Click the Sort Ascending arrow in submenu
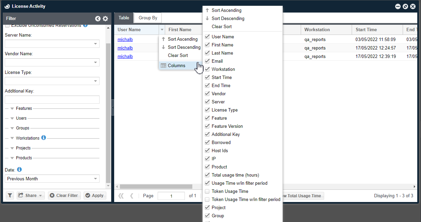This screenshot has width=421, height=222. pyautogui.click(x=207, y=11)
